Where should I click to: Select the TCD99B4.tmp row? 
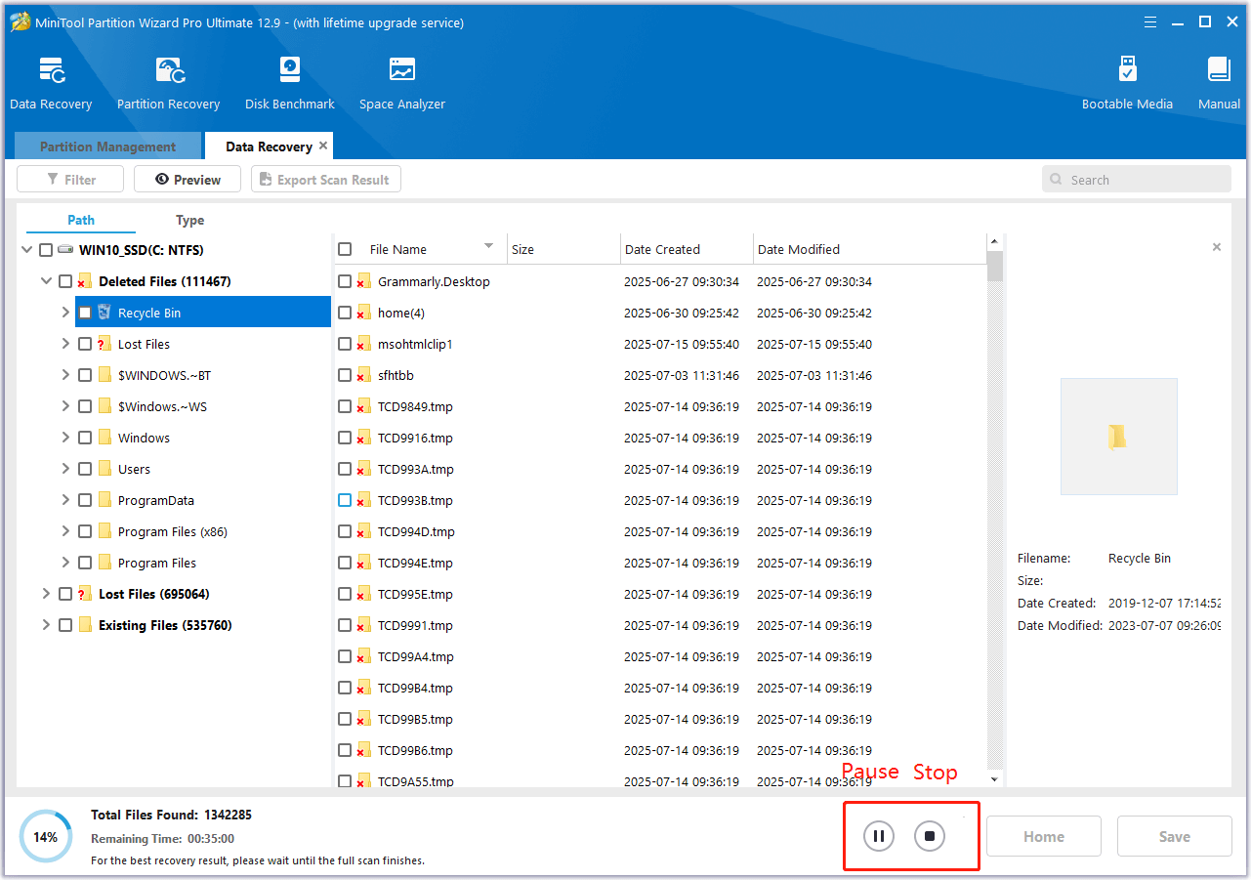point(661,688)
